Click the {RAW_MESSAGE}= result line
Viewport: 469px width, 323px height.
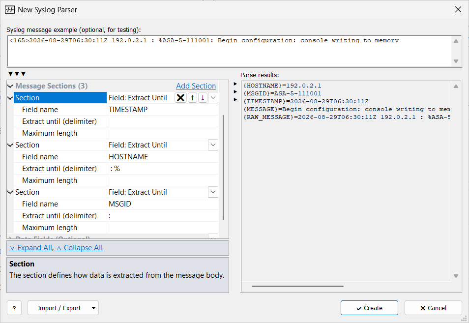347,117
